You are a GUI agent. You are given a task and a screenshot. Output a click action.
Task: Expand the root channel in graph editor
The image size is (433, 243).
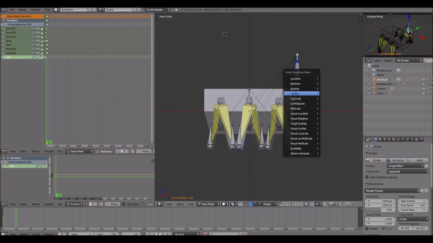coord(3,166)
